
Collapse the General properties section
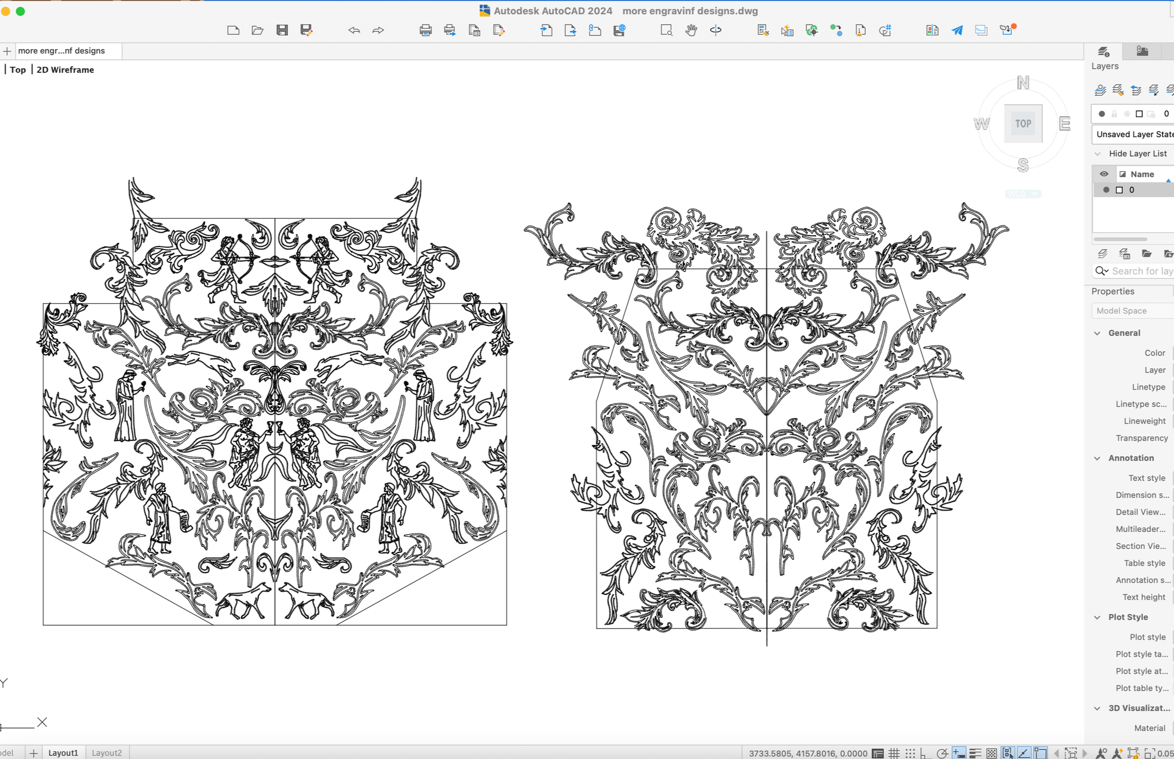(x=1097, y=333)
